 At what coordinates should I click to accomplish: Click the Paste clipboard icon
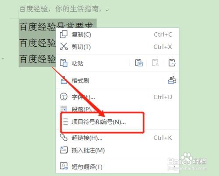[64, 63]
